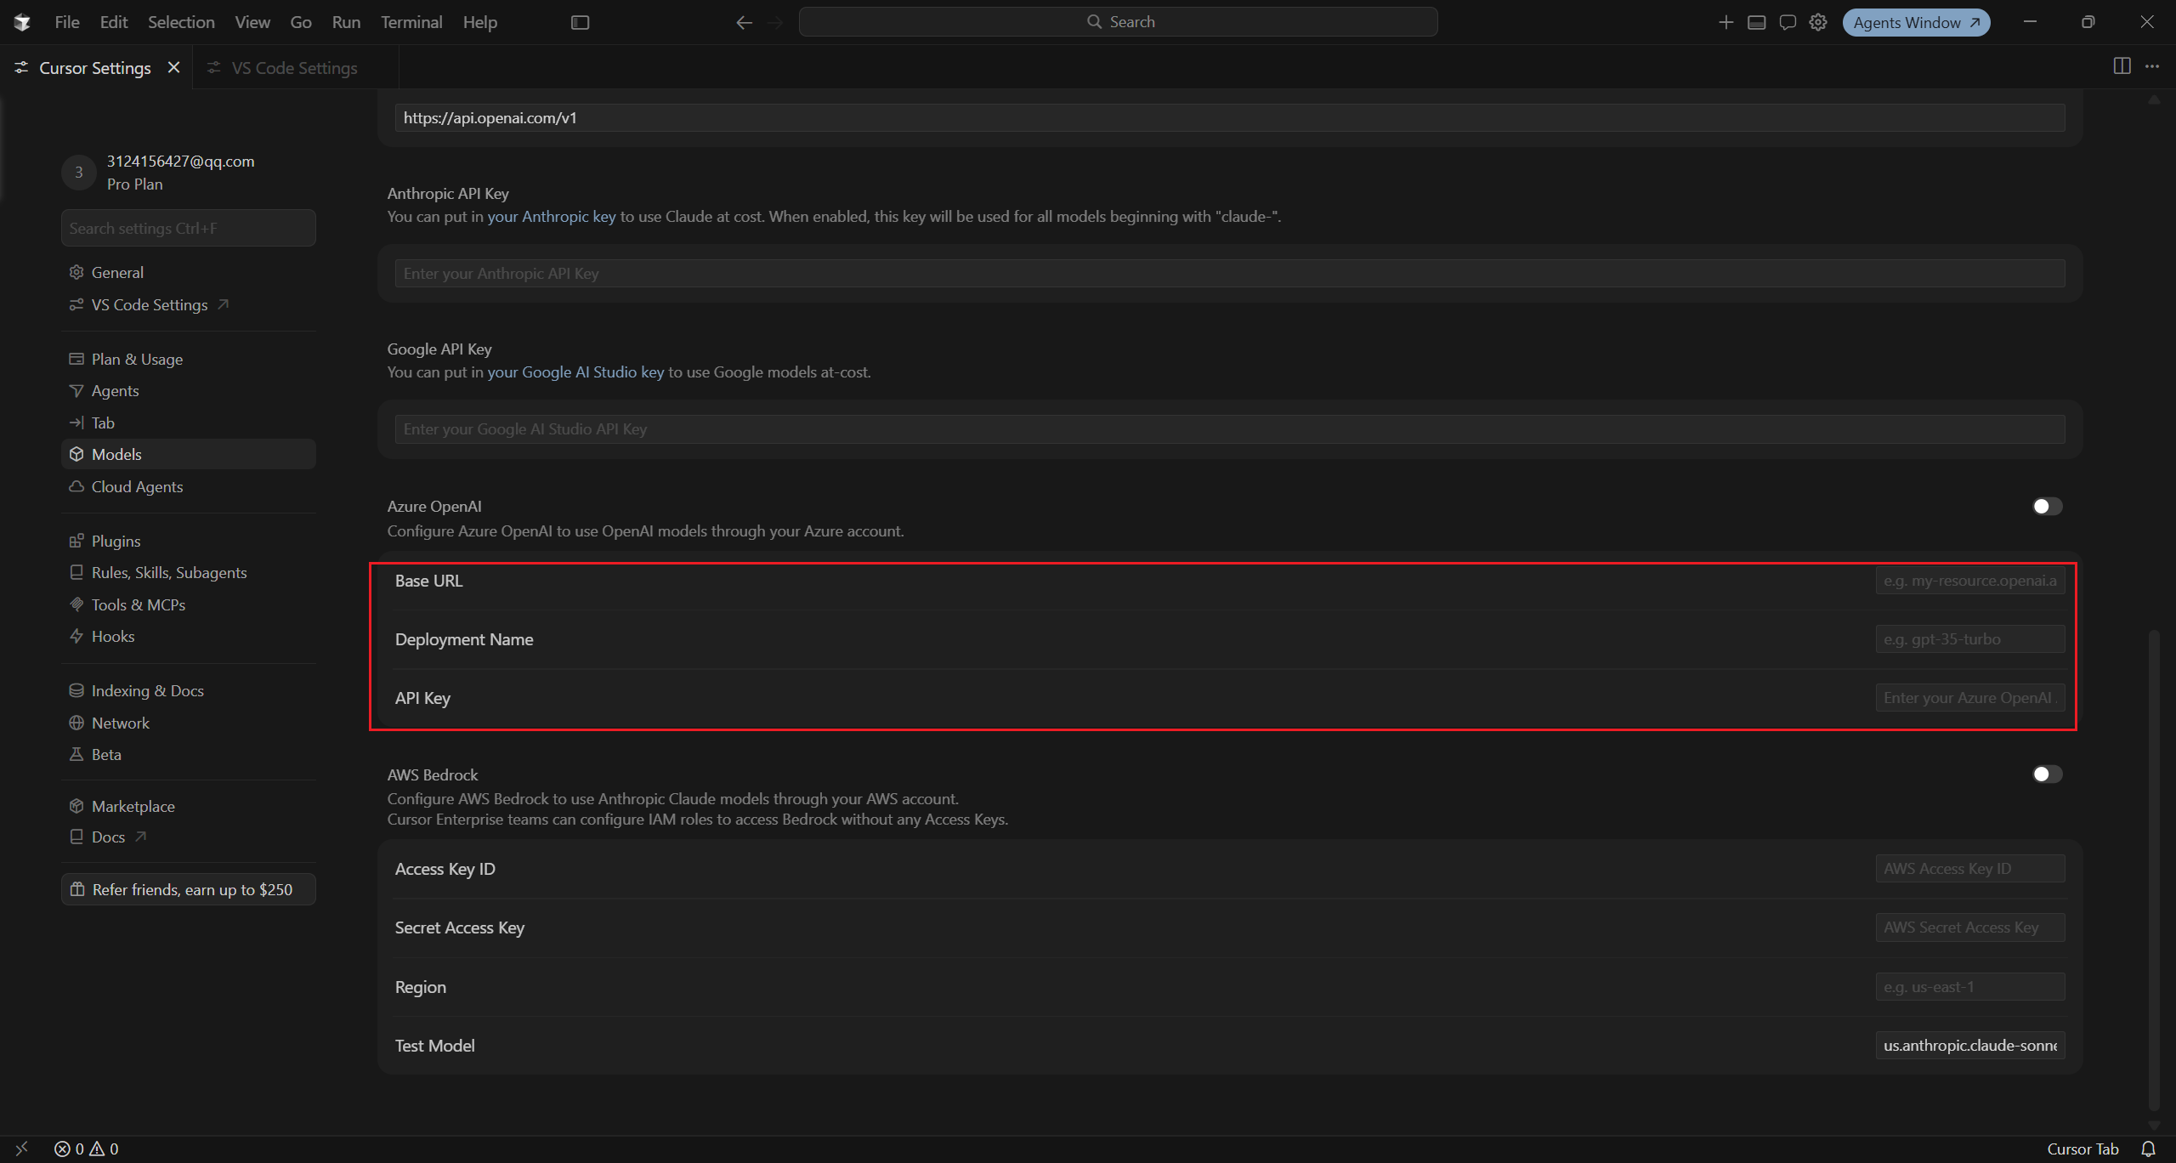The height and width of the screenshot is (1163, 2176).
Task: Click the OpenAI base URL field
Action: coord(1229,118)
